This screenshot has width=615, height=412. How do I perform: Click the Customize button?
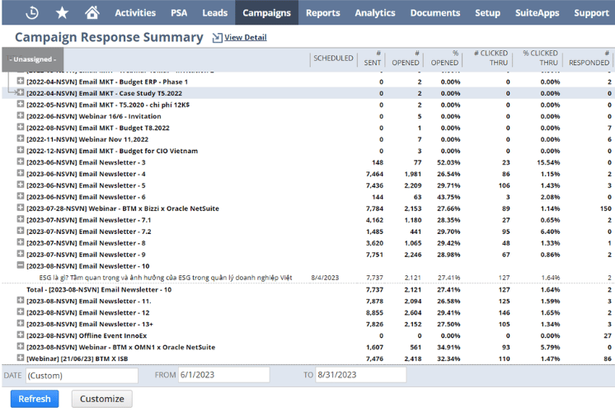102,399
